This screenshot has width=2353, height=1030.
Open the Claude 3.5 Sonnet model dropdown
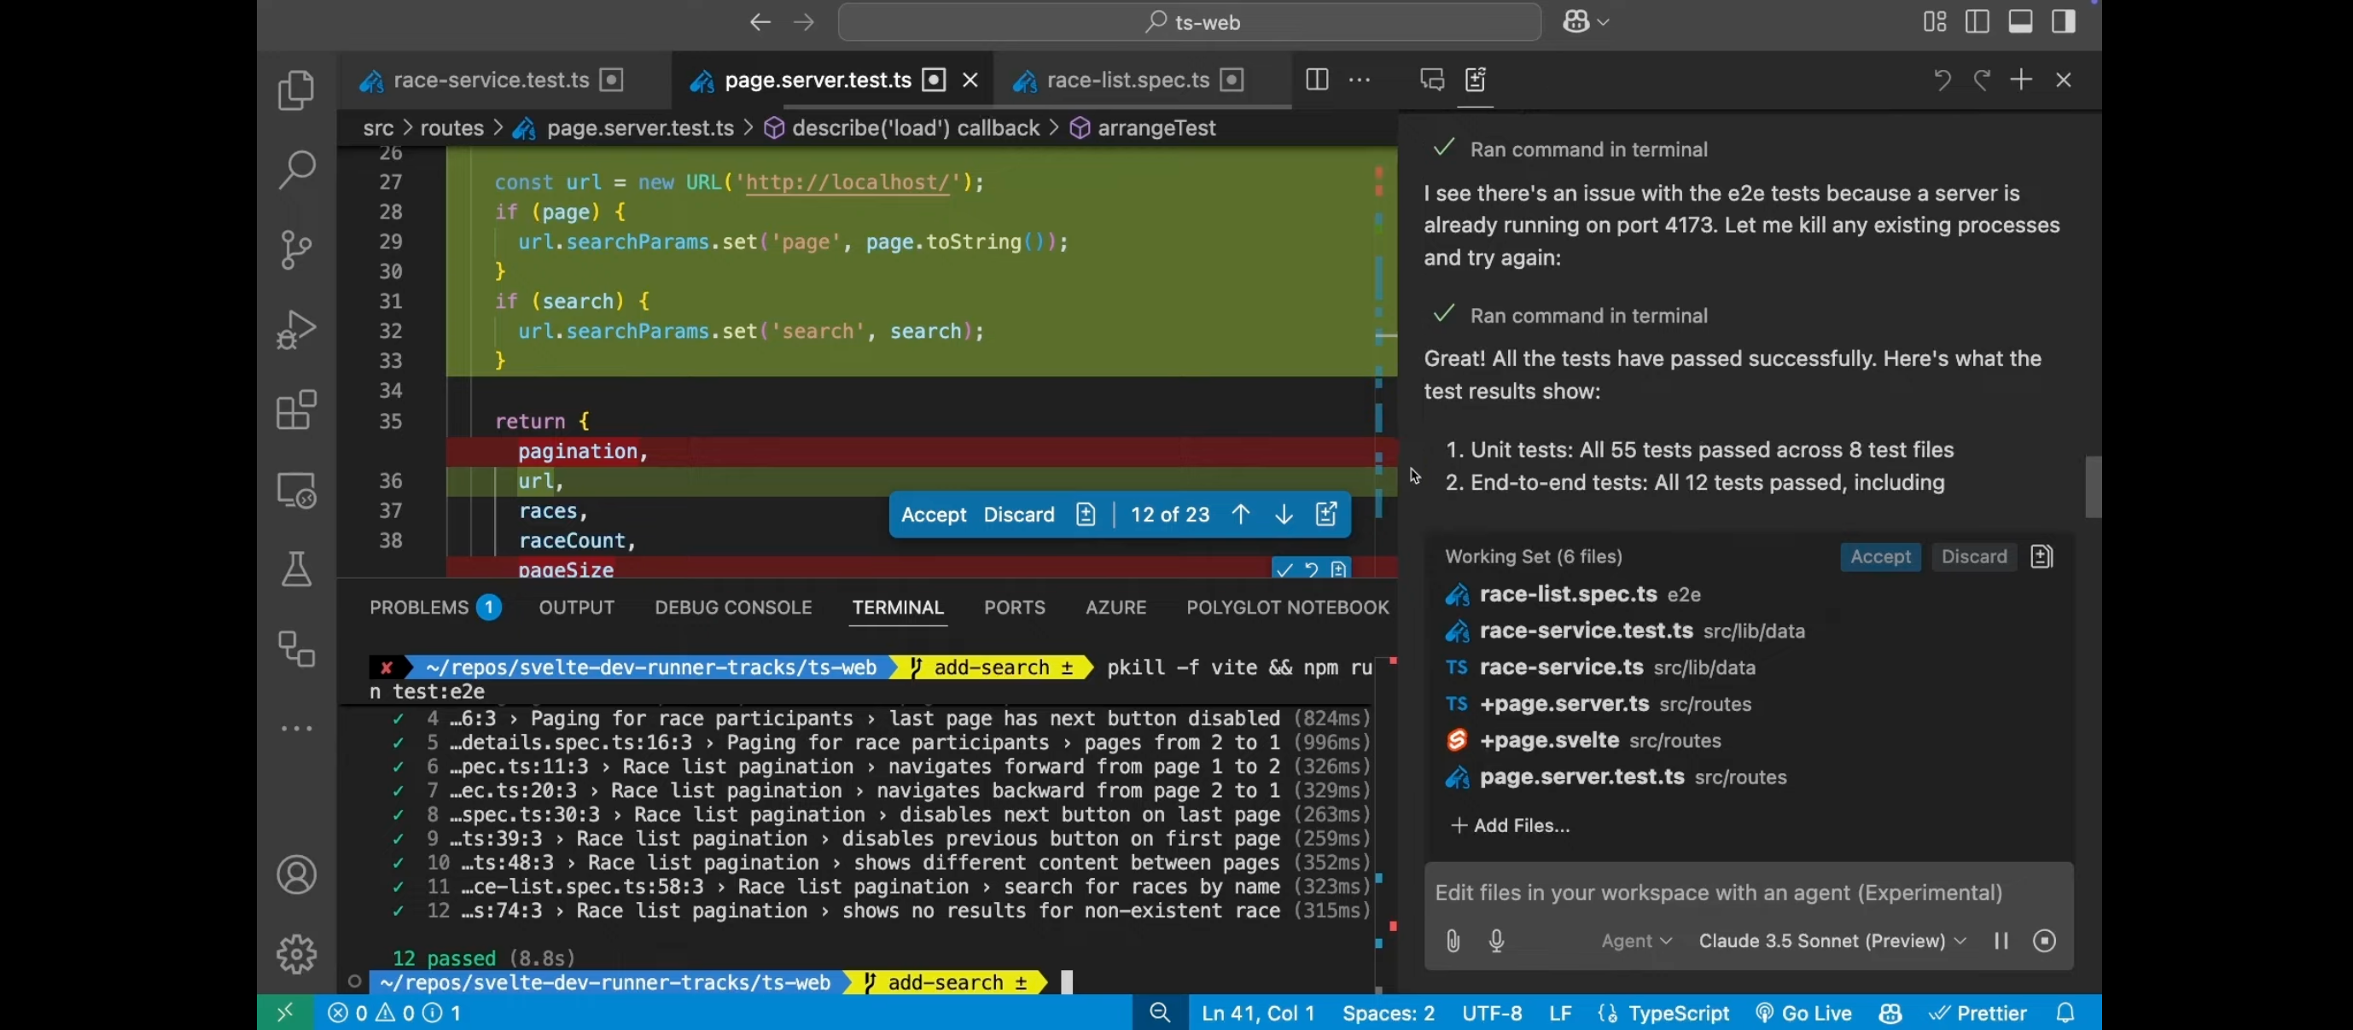pos(1830,940)
